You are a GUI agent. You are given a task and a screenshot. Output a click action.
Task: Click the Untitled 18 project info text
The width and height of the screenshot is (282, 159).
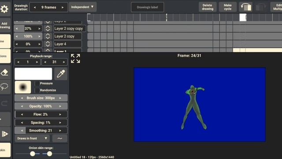coord(92,157)
